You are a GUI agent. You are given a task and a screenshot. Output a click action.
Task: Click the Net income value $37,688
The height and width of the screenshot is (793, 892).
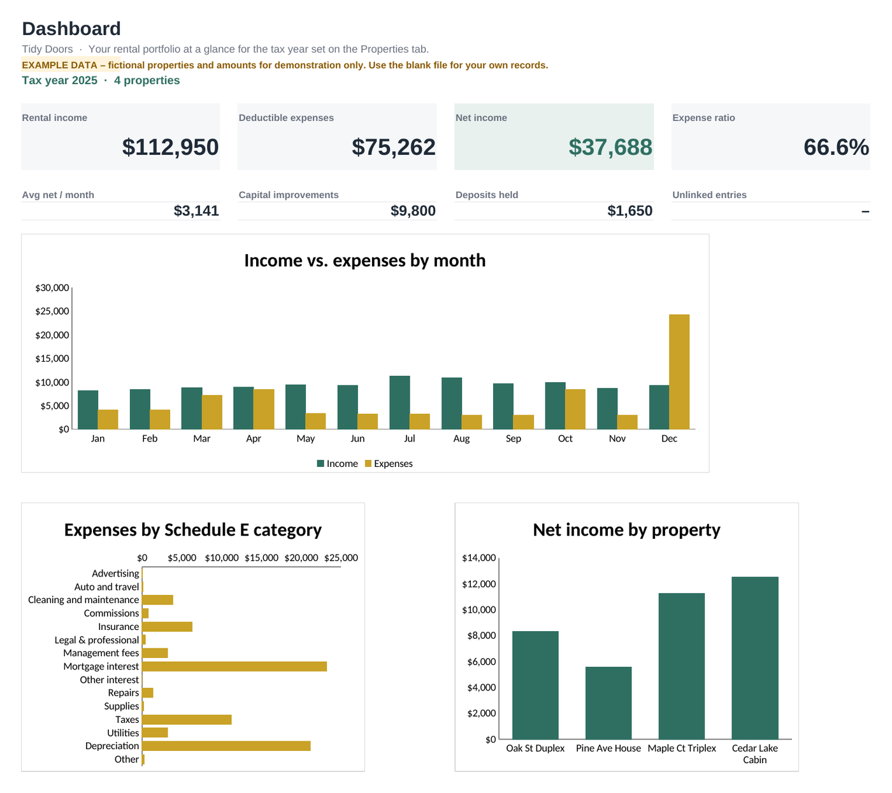pos(610,147)
